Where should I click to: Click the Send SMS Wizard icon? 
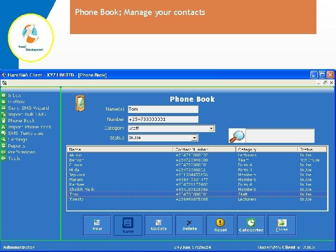[x=4, y=108]
